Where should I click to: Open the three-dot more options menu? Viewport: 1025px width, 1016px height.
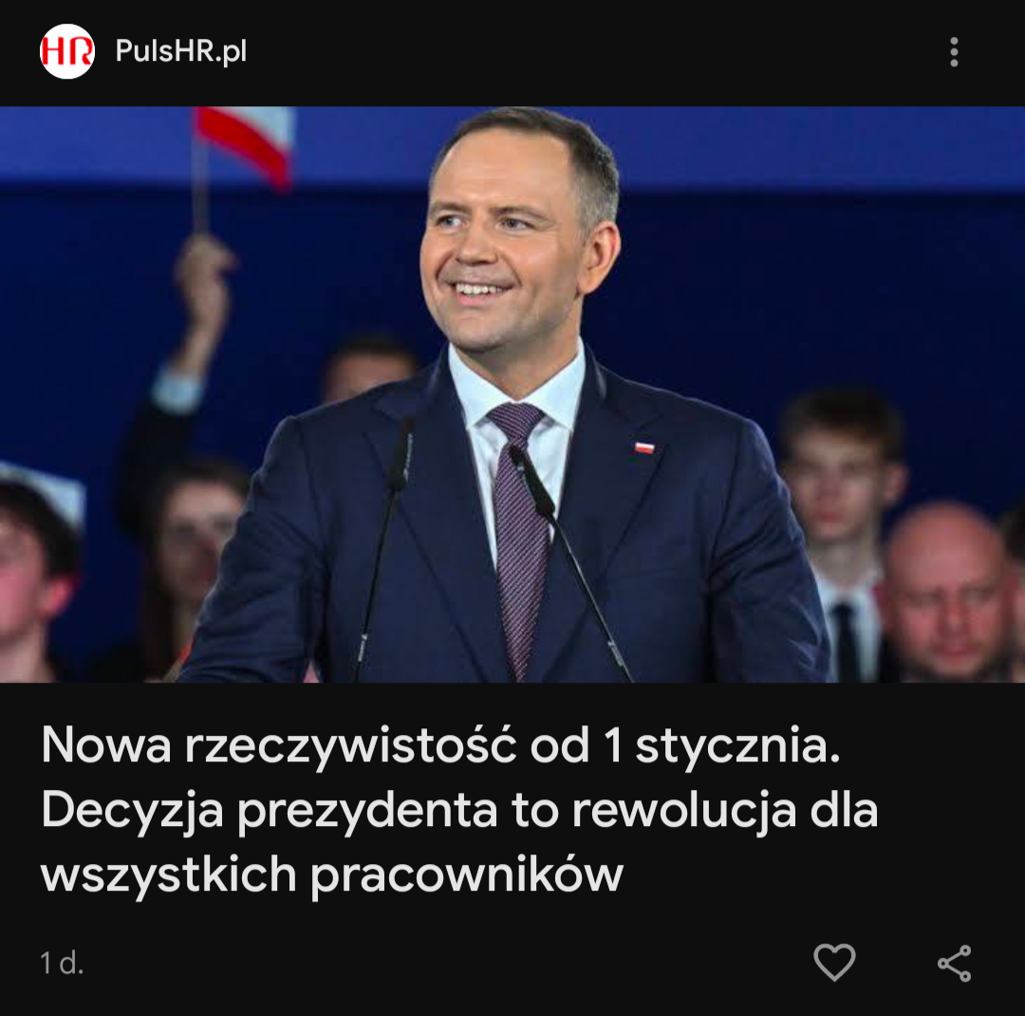954,51
